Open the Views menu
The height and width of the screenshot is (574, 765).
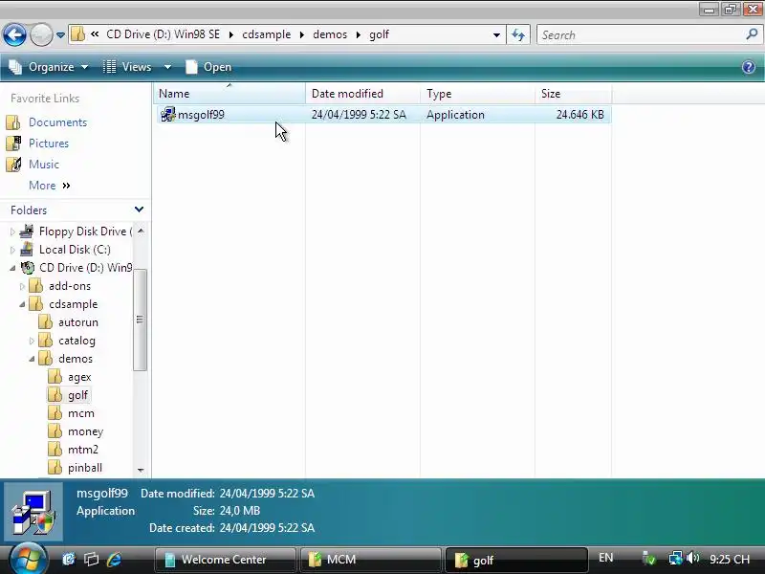[x=129, y=67]
